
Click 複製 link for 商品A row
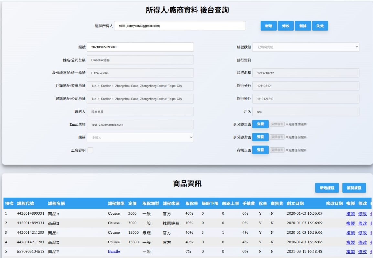pos(350,214)
